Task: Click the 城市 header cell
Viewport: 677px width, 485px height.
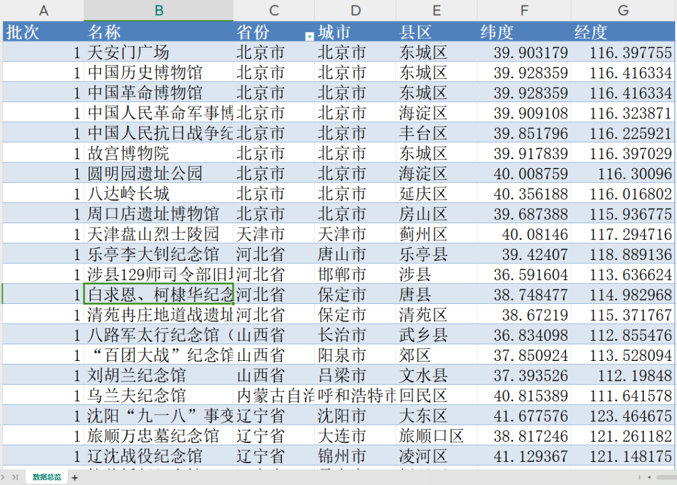Action: 355,32
